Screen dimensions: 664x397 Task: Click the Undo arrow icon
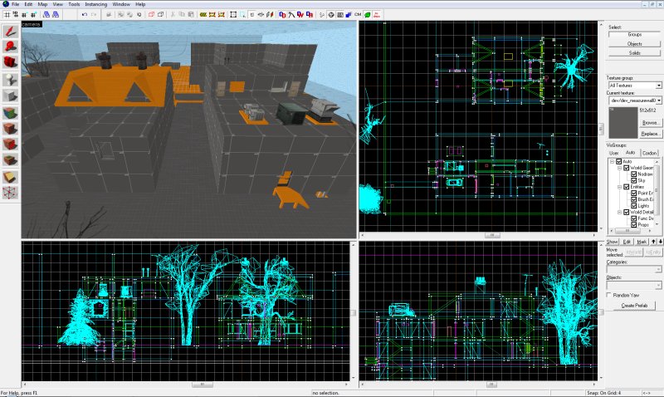(85, 15)
